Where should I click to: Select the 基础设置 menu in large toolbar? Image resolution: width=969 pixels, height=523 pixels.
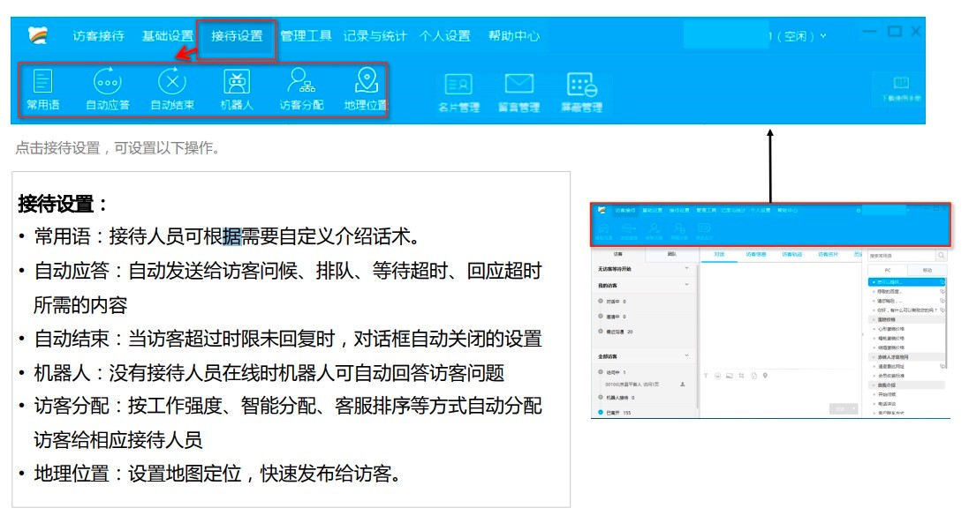click(x=168, y=36)
